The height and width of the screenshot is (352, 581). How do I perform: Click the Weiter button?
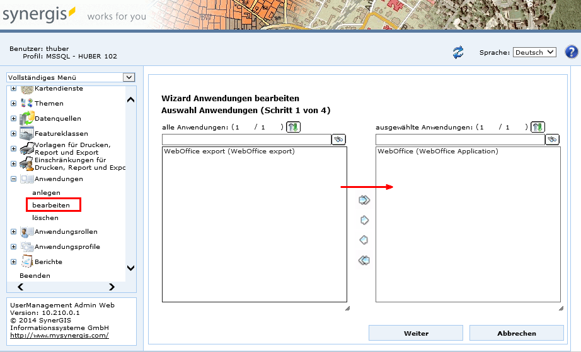[x=416, y=333]
